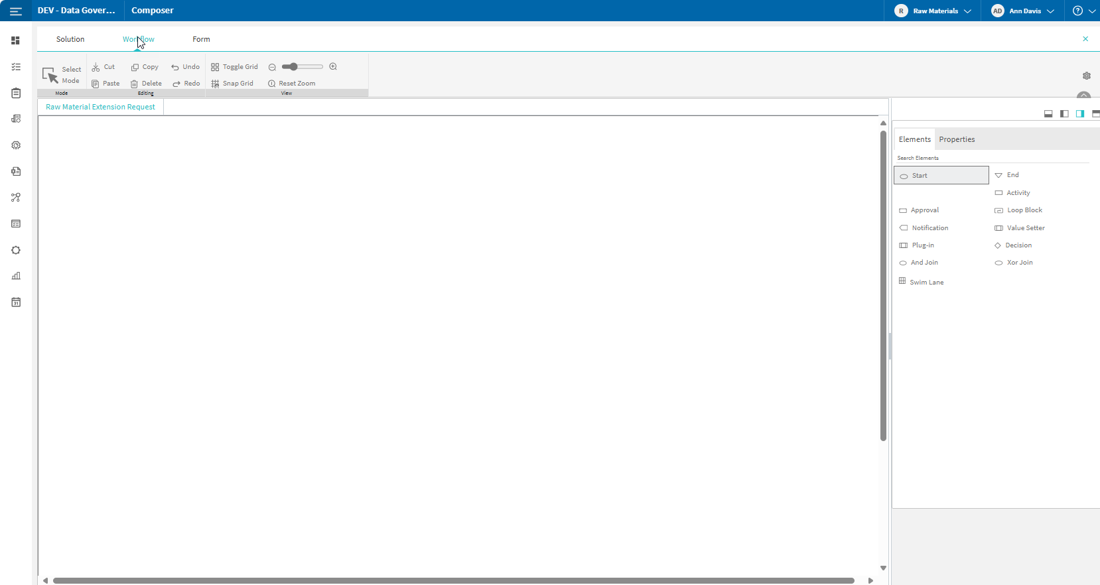Screen dimensions: 1100x585
Task: Pick the Loop Block element
Action: [1018, 210]
